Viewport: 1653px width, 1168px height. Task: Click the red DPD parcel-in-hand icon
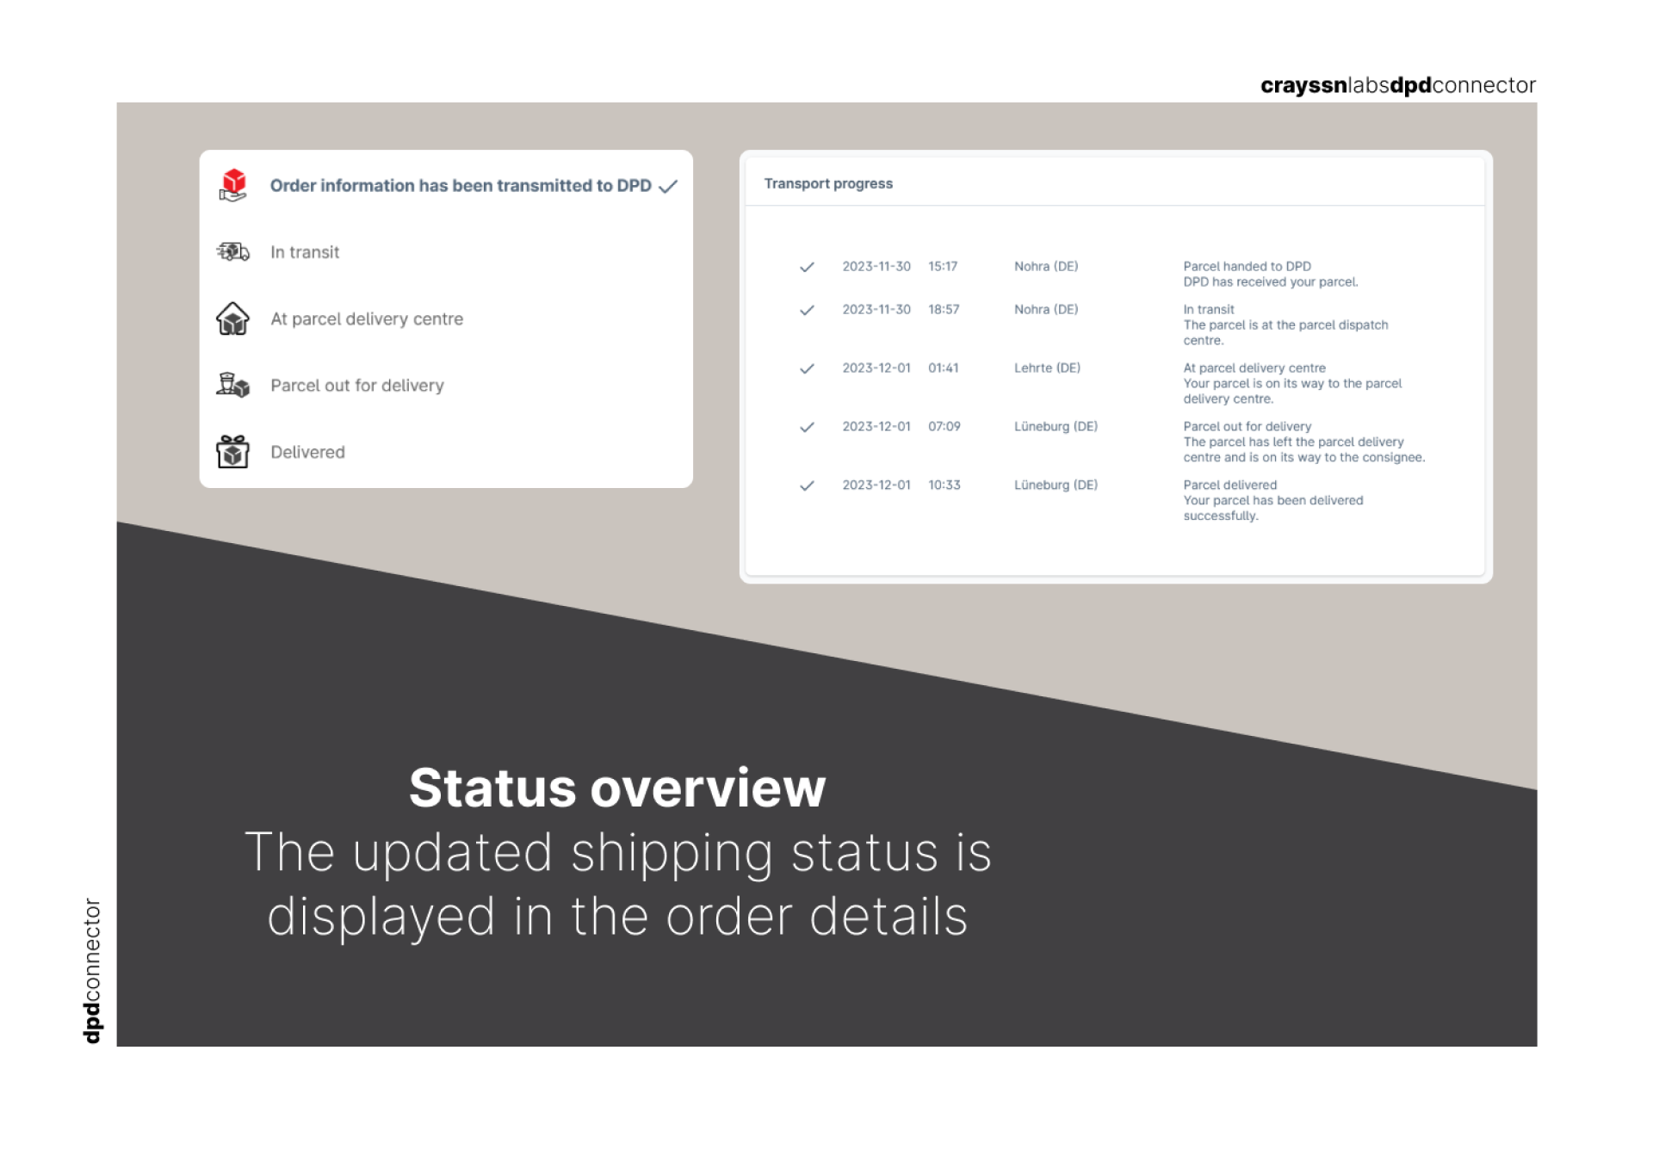click(x=232, y=185)
